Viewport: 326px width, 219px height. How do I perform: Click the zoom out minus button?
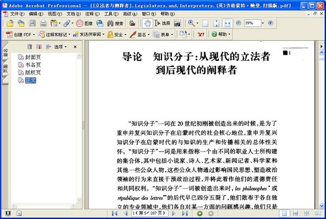click(x=239, y=23)
